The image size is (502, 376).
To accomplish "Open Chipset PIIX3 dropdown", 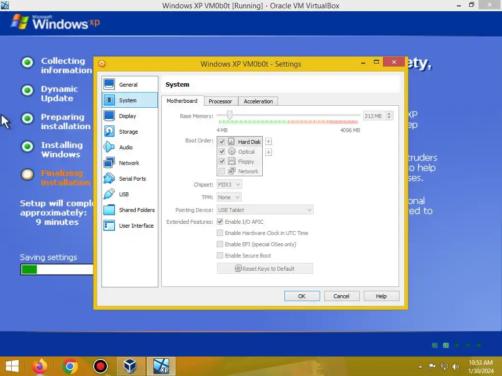I will tap(229, 185).
